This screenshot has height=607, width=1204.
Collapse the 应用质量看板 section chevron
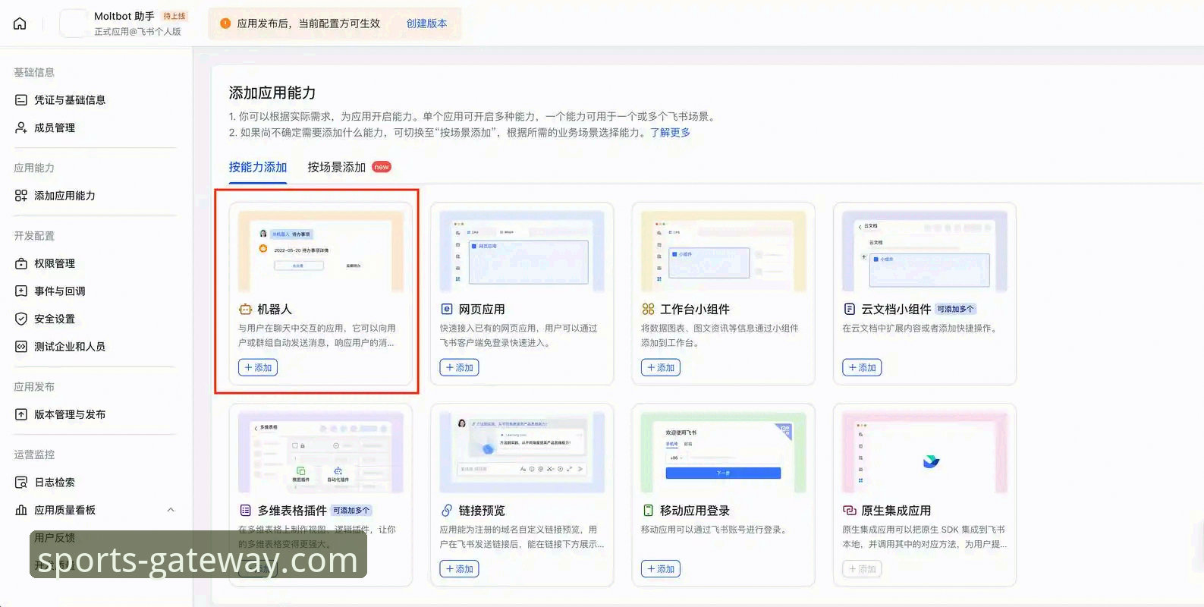(171, 510)
